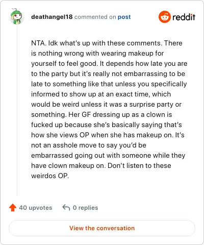Click the deathangel18 avatar image

(x=16, y=16)
